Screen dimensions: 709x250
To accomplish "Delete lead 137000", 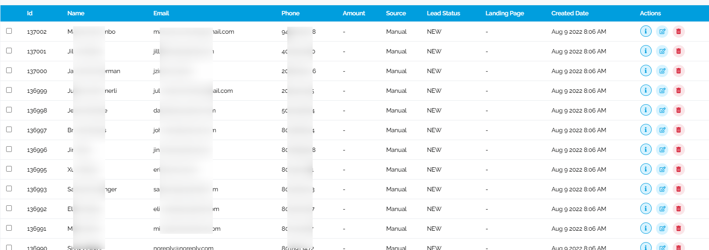I will point(678,71).
